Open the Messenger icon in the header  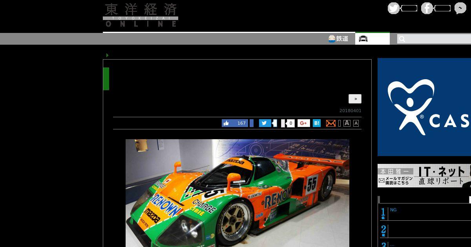pos(460,8)
